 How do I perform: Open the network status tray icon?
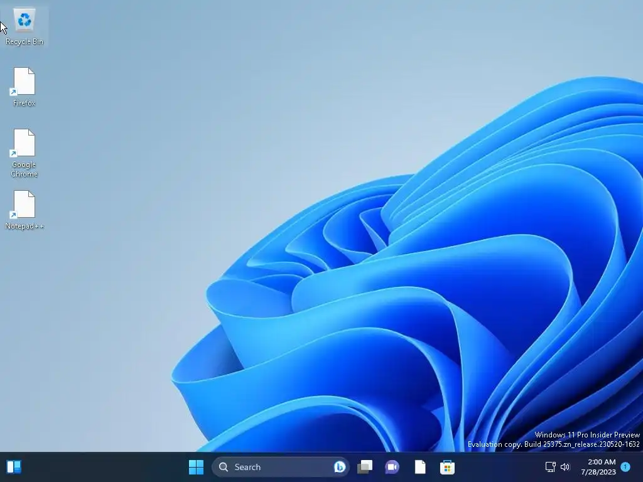click(x=550, y=467)
